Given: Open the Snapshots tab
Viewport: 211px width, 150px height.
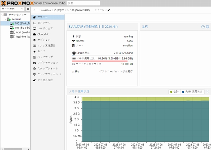Looking at the screenshot, I should [x=48, y=69].
